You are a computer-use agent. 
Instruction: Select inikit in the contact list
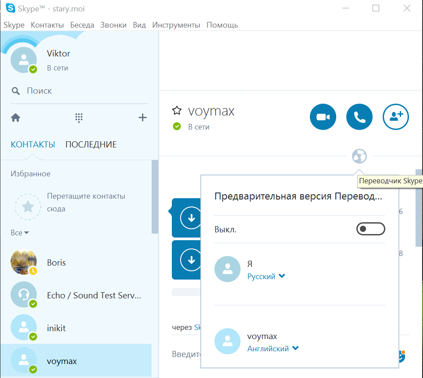(76, 328)
